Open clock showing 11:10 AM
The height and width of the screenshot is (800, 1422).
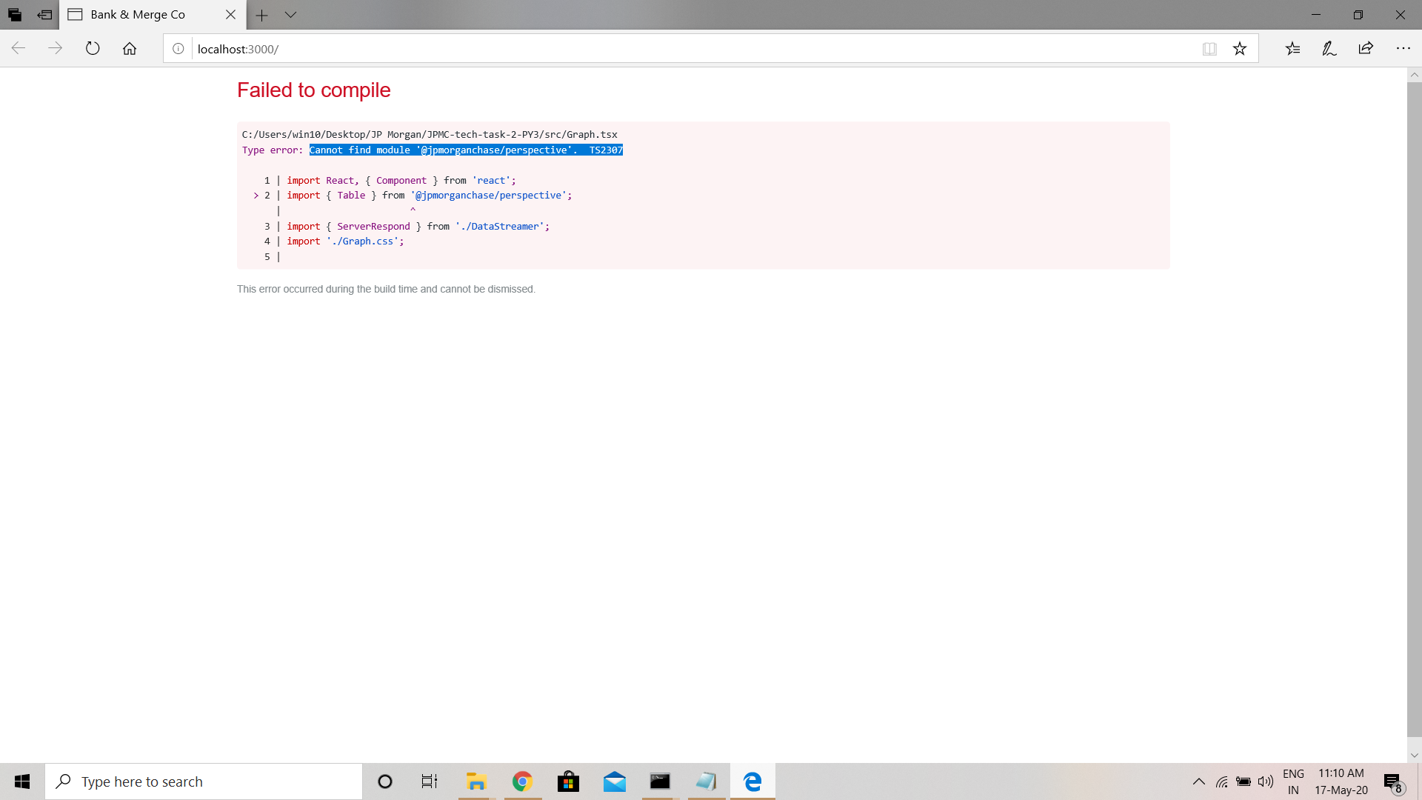coord(1341,781)
